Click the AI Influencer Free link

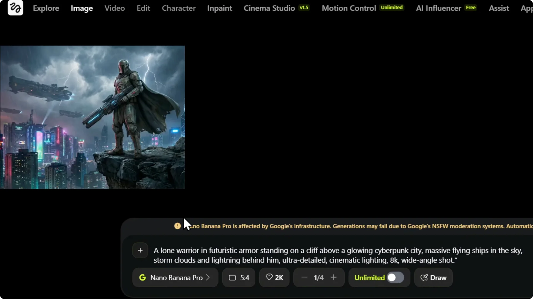pos(438,8)
